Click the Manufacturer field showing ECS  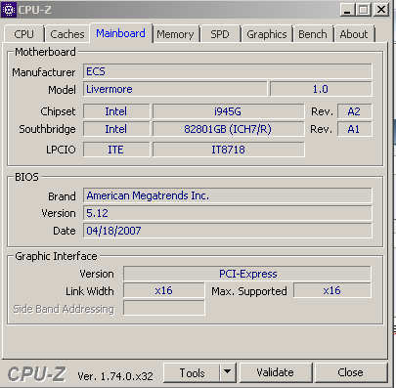click(x=228, y=71)
